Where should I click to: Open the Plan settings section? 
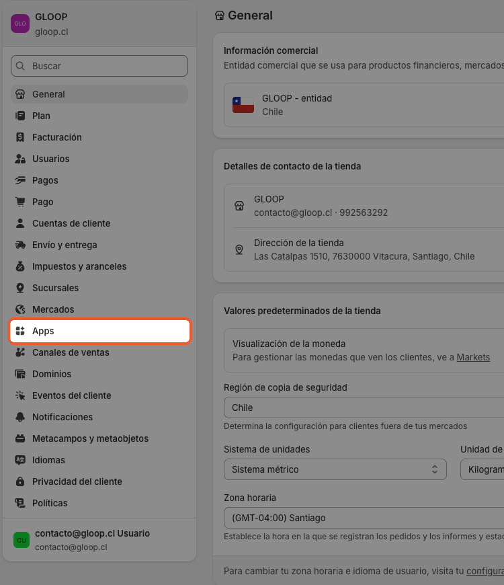99,116
